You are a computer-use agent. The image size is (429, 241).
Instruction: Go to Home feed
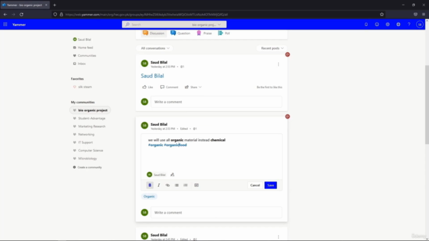[85, 48]
